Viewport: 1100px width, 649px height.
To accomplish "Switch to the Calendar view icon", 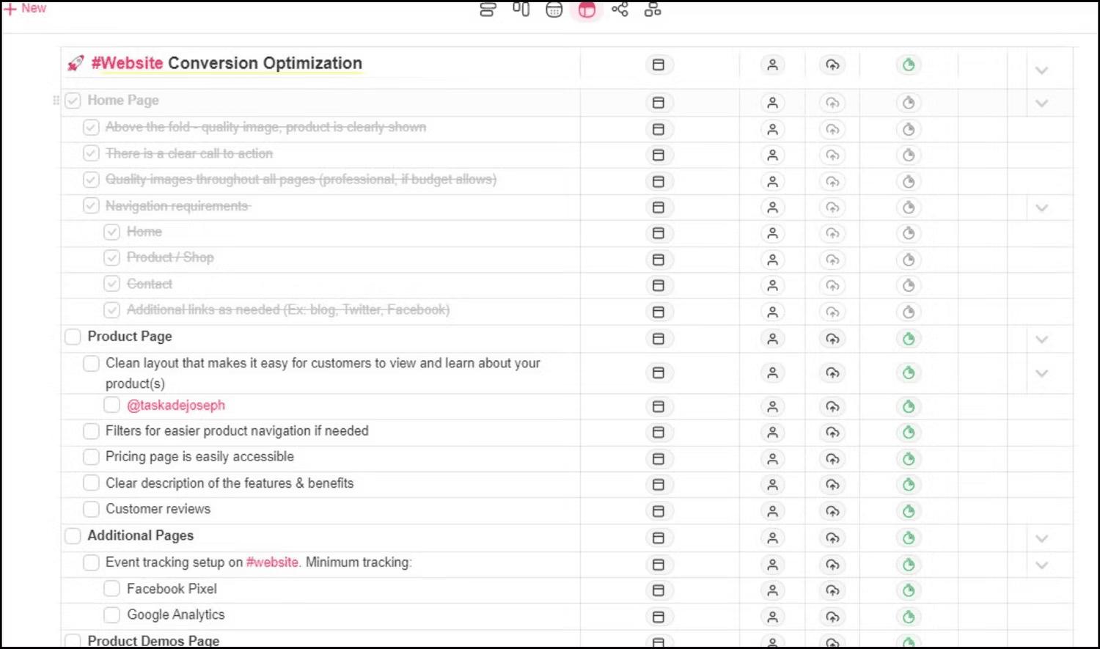I will (554, 10).
